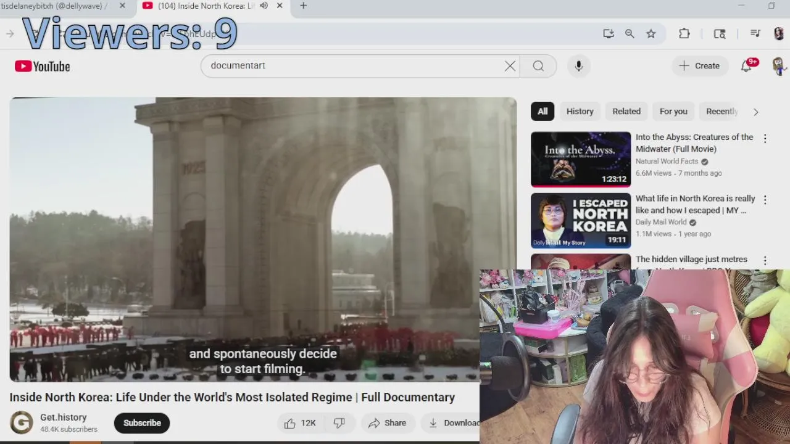The width and height of the screenshot is (790, 444).
Task: Click the Natural World Facts channel name
Action: [x=667, y=162]
